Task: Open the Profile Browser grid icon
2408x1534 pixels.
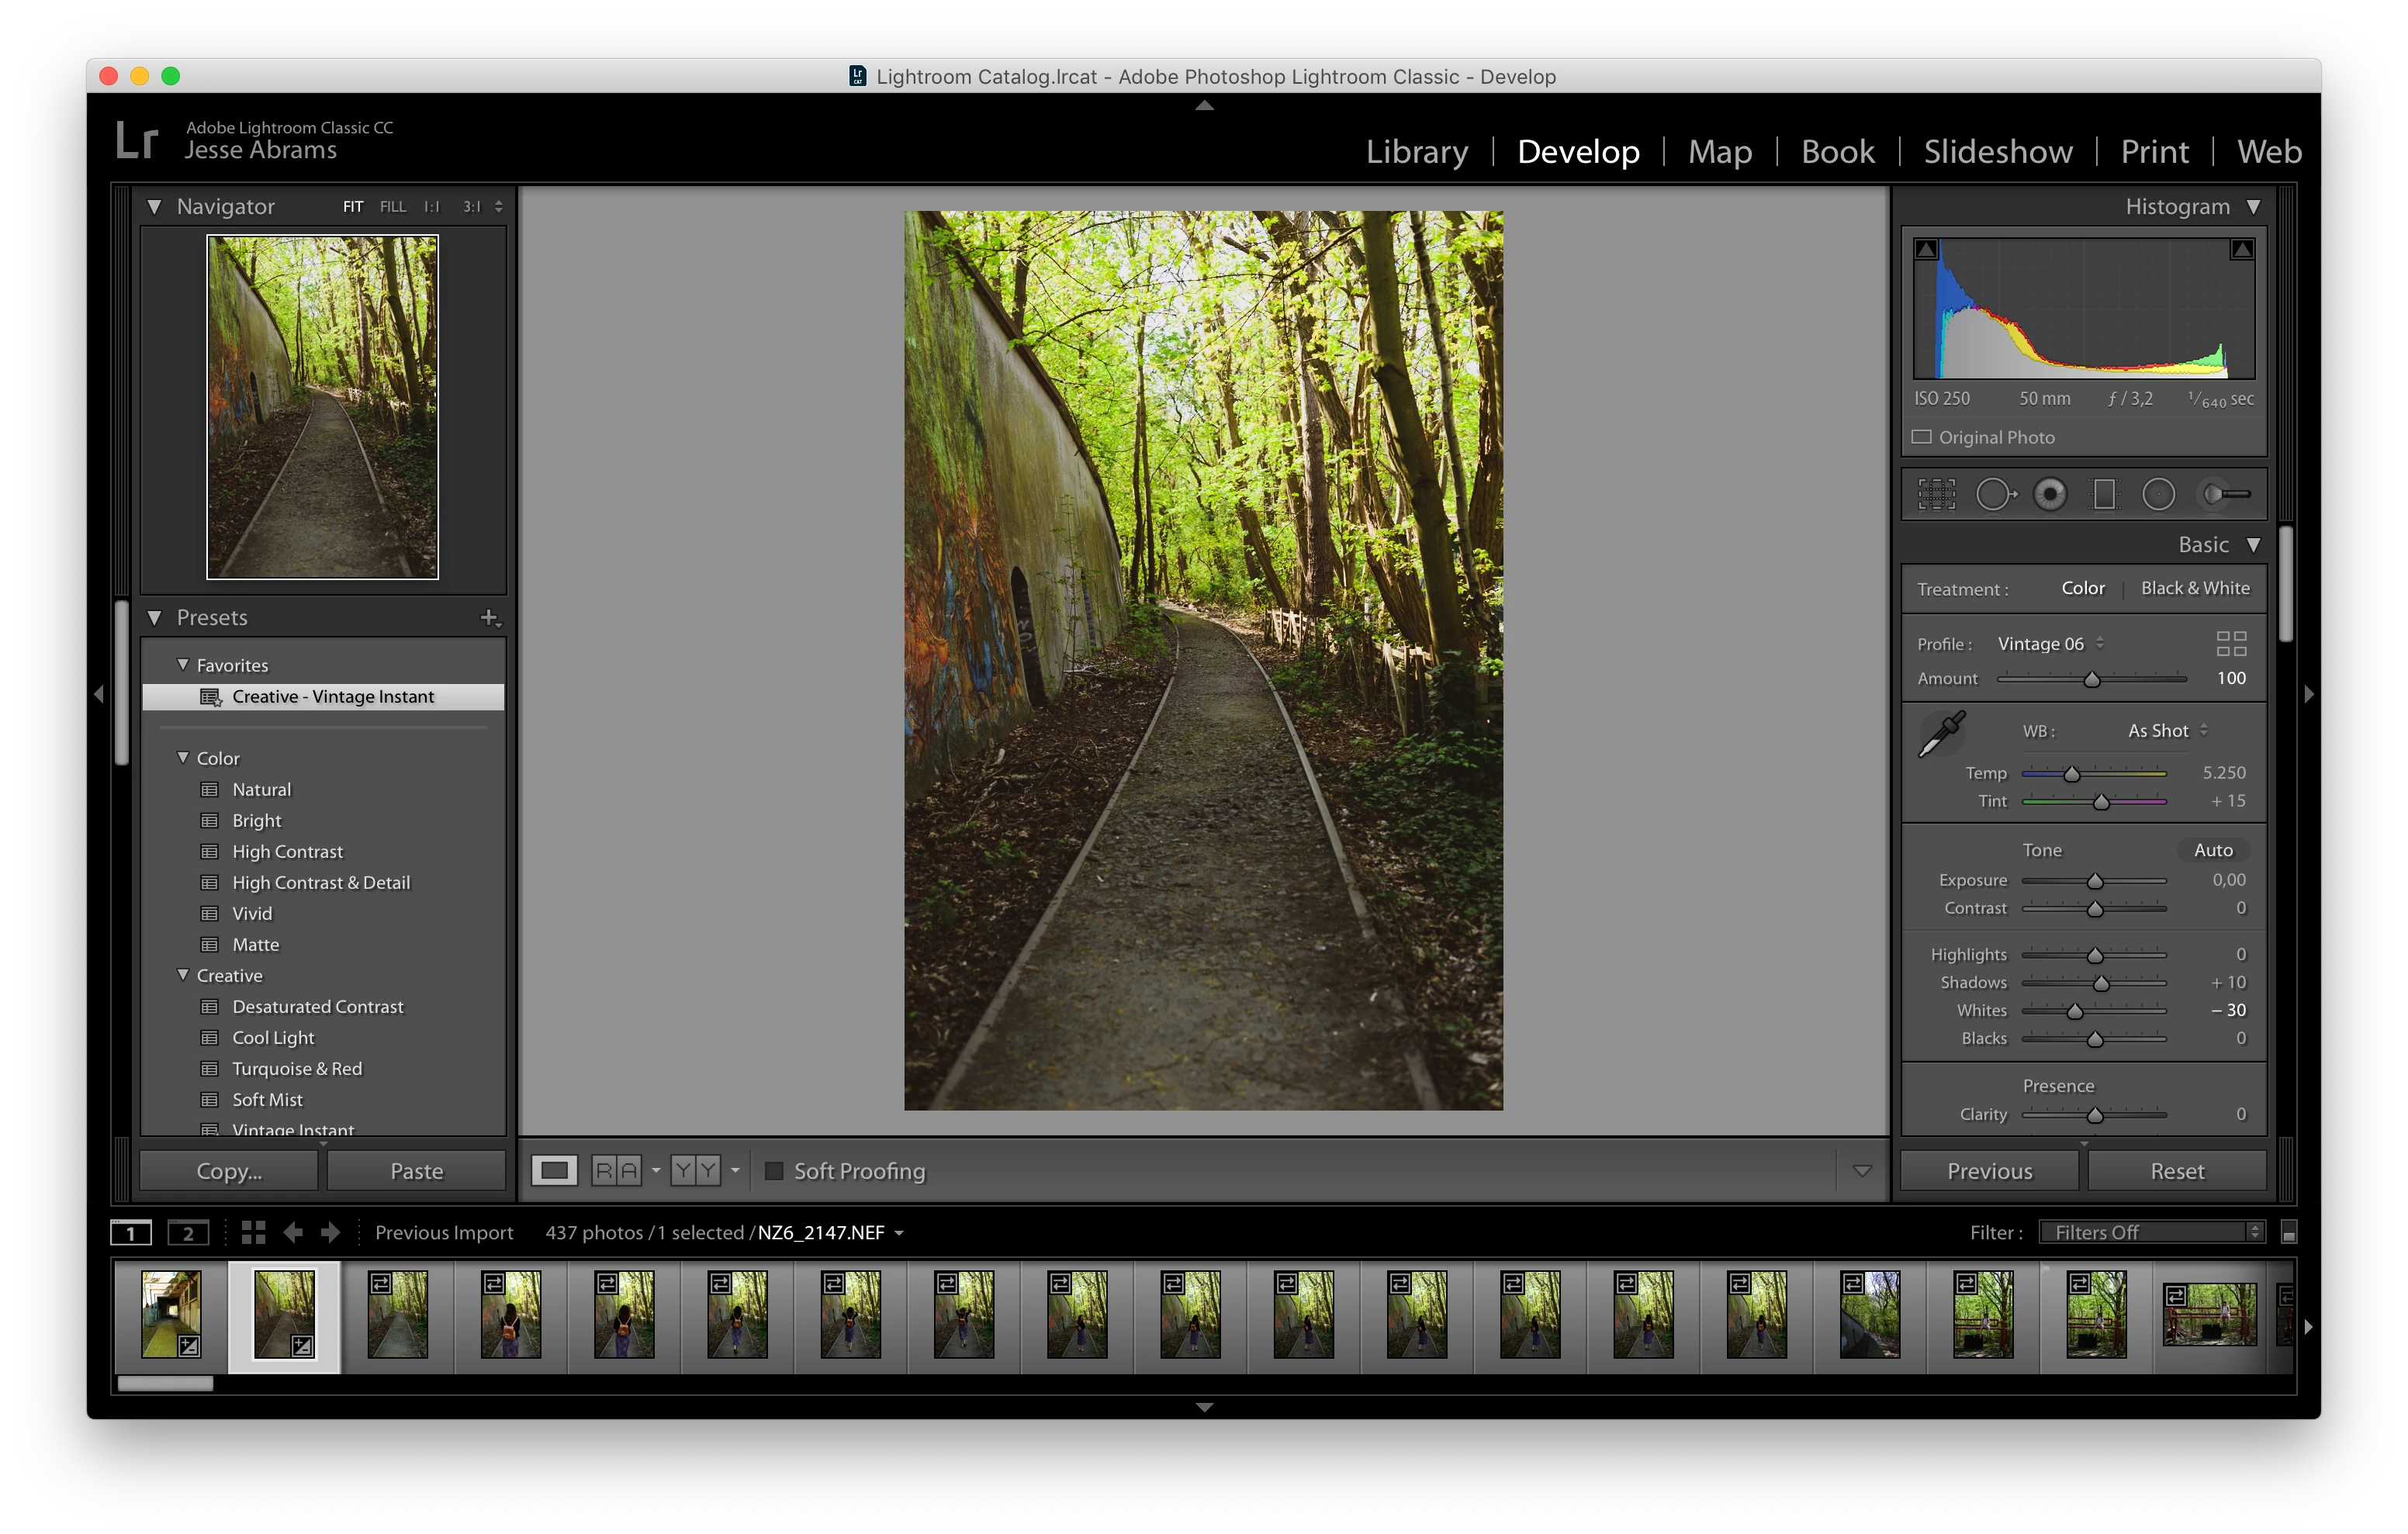Action: pyautogui.click(x=2231, y=643)
